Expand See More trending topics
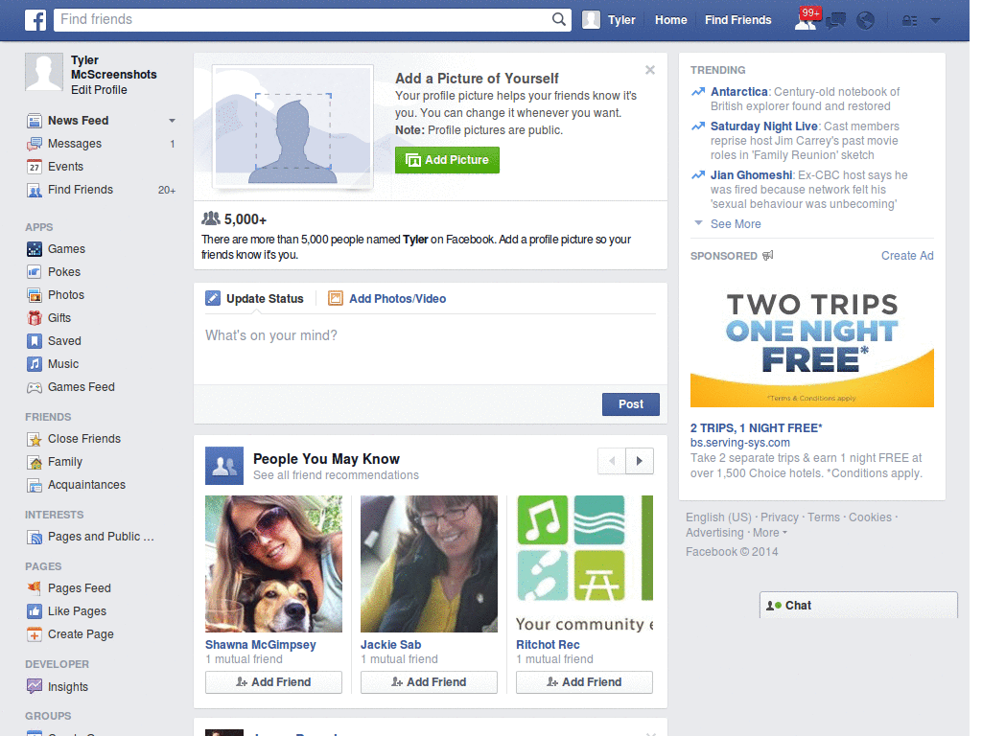Screen dimensions: 982x736 click(x=736, y=224)
